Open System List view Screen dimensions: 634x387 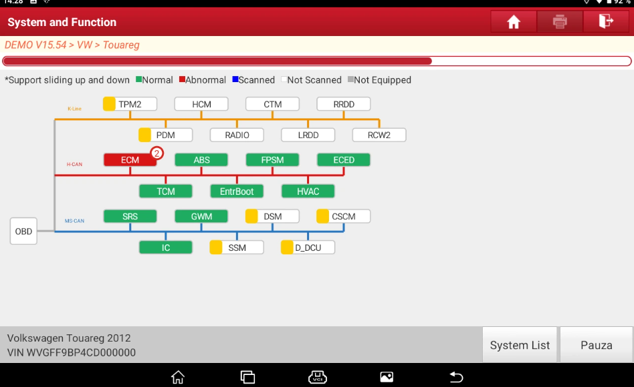click(520, 345)
